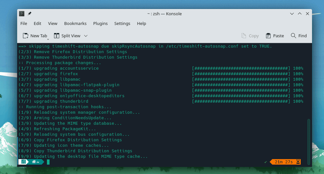
Task: Click text 'upgrading libpamac-snap-plugin'
Action: tap(73, 90)
